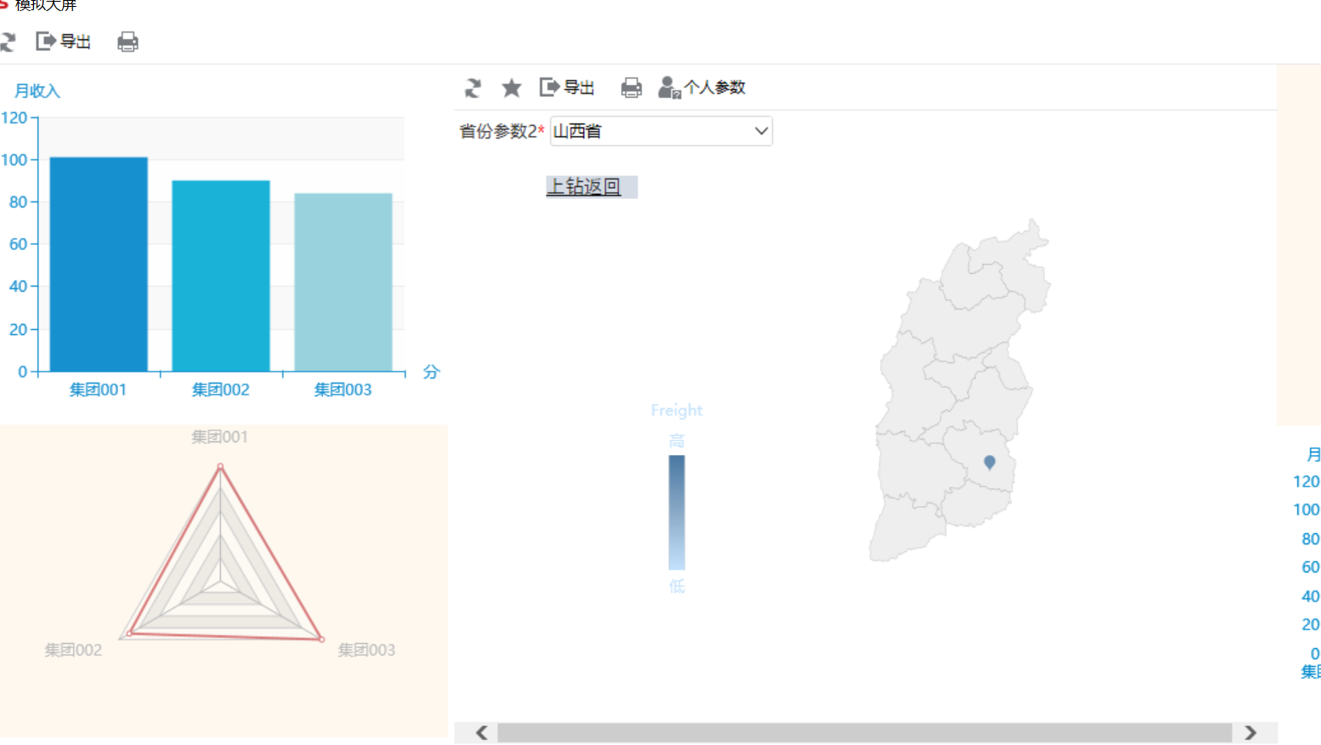Click the refresh icon in top toolbar
The height and width of the screenshot is (745, 1321).
(x=8, y=42)
